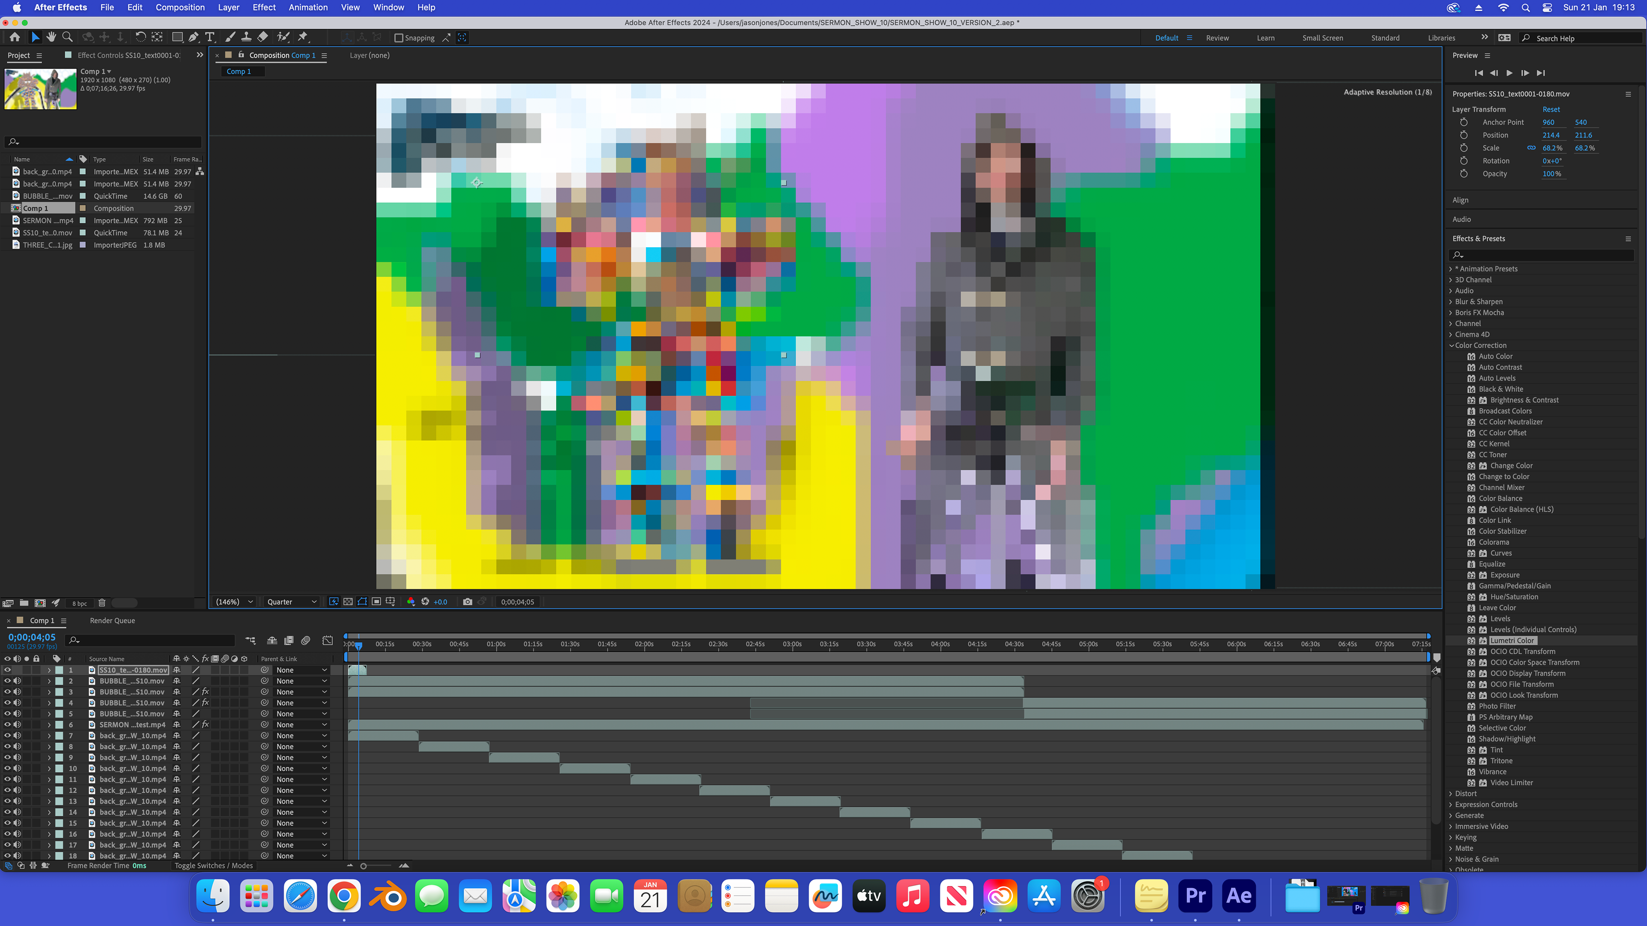Toggle visibility of SERMON test.mp4 layer
This screenshot has height=926, width=1647.
coord(8,725)
